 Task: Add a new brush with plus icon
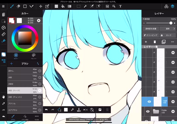click(11, 64)
